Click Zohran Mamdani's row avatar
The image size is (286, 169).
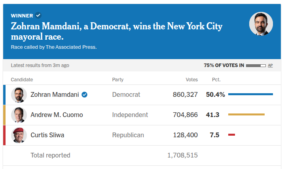coord(19,95)
